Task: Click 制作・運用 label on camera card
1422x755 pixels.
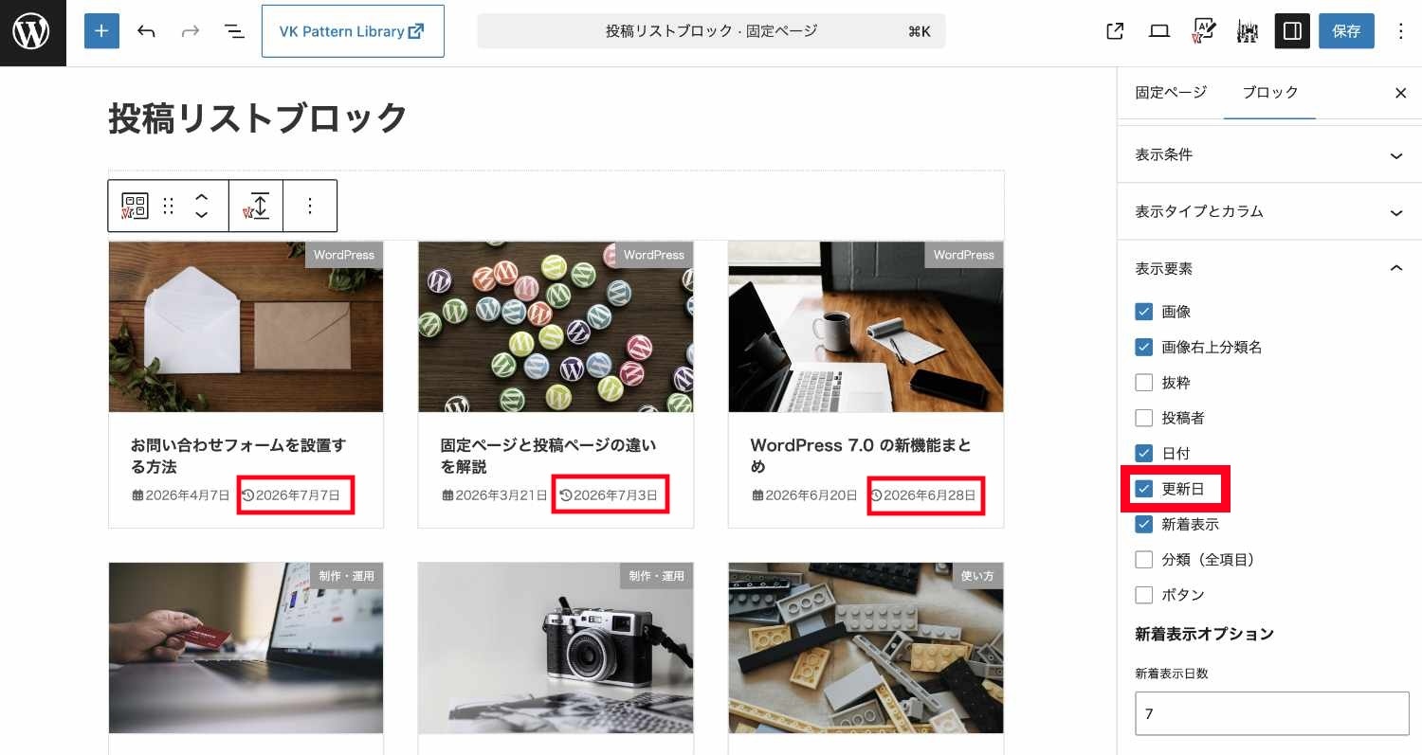Action: pos(656,576)
